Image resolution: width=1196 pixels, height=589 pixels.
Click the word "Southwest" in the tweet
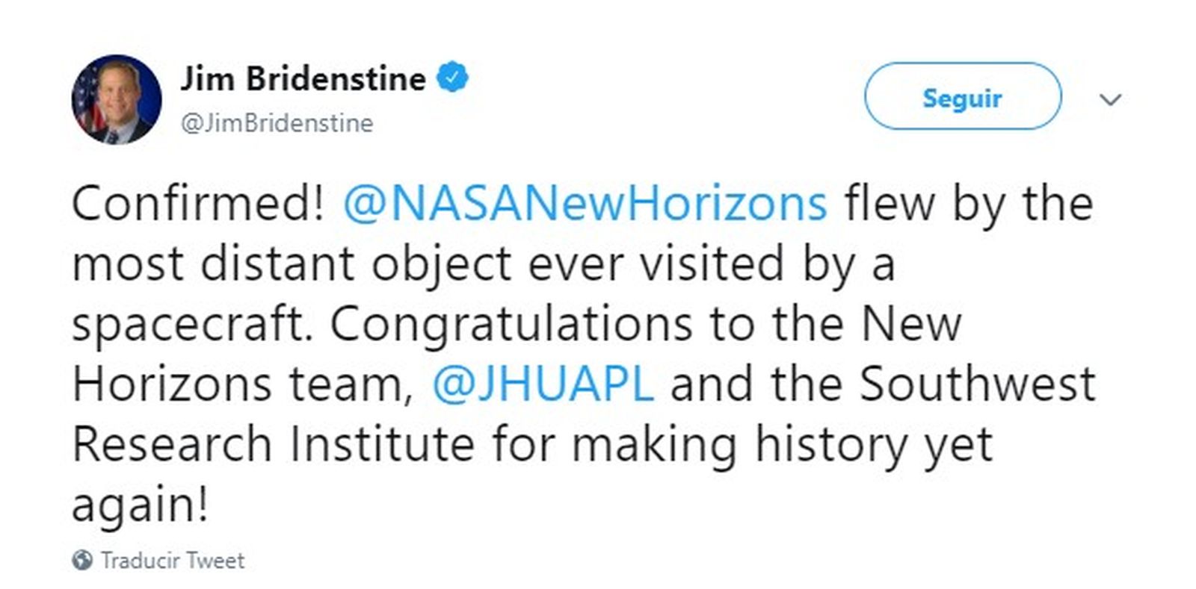click(x=977, y=384)
